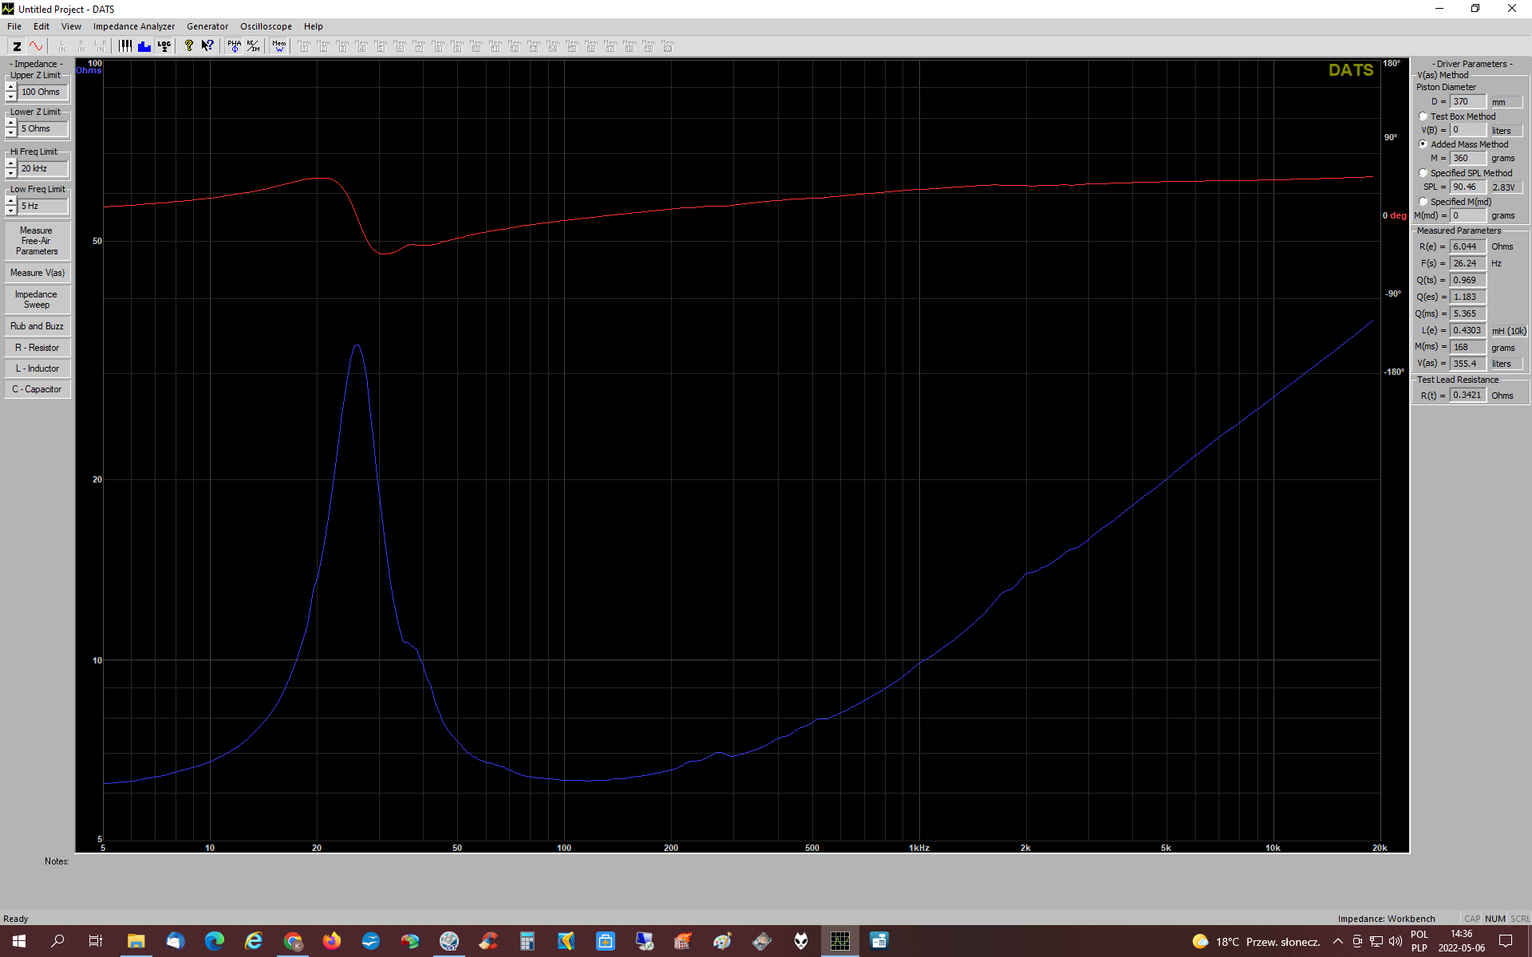Select the Mem 5 memory slot icon

coord(381,46)
